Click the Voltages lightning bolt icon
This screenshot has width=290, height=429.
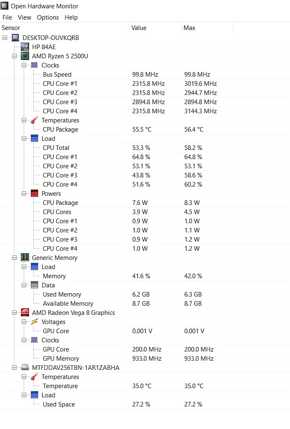[x=35, y=322]
